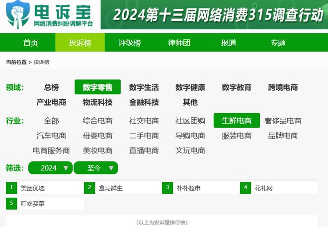Choose 全部 in the industry row
The height and width of the screenshot is (227, 328).
(x=52, y=121)
